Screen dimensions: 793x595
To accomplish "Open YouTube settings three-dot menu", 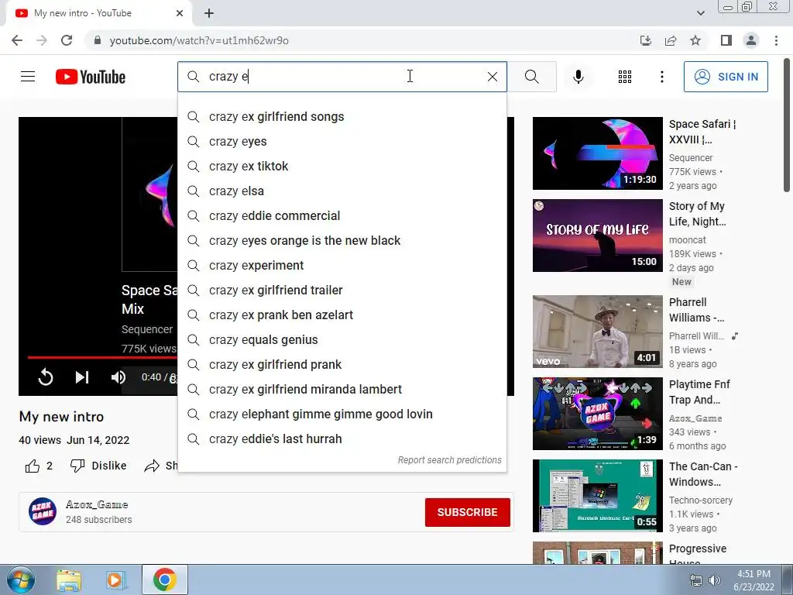I will 661,77.
